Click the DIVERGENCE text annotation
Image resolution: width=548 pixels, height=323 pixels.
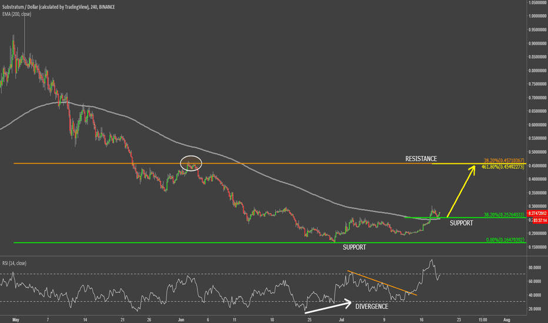click(x=372, y=306)
